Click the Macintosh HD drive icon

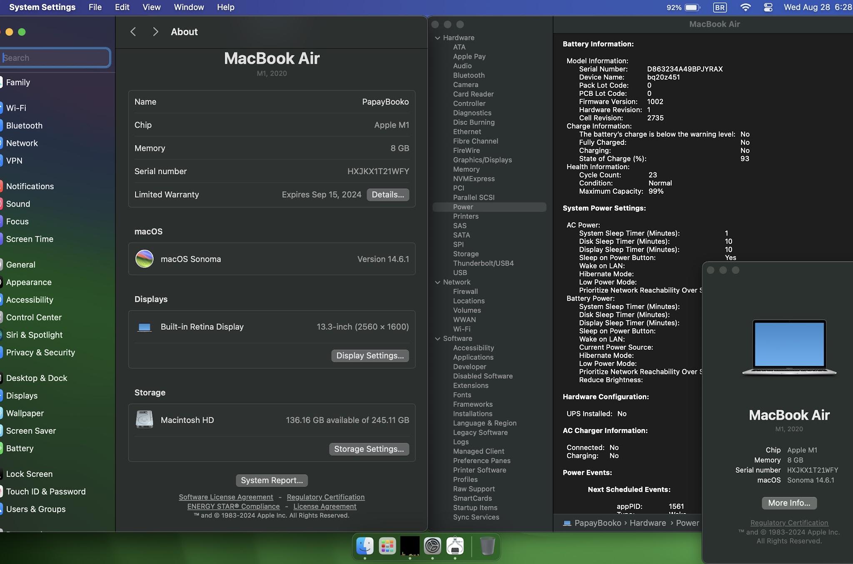145,420
